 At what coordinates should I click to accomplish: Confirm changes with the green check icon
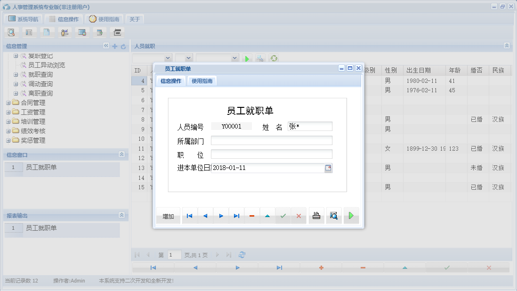tap(283, 215)
